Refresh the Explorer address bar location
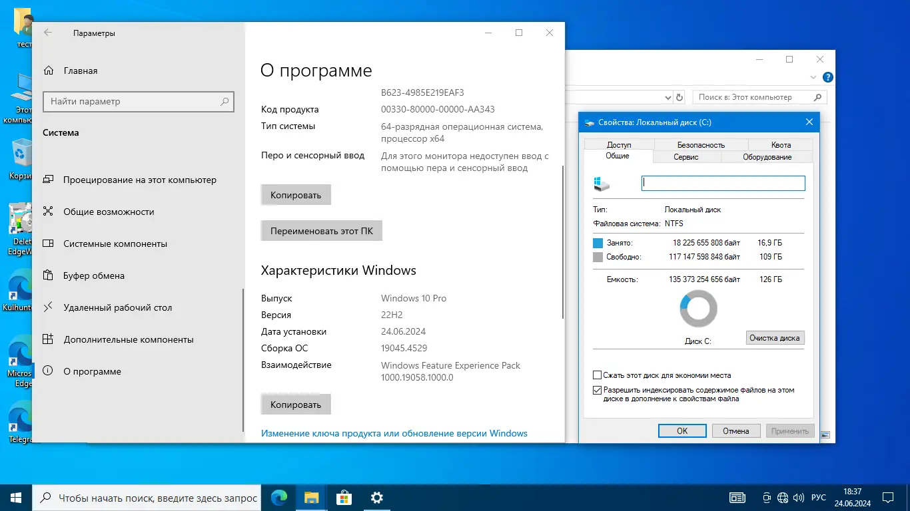Viewport: 910px width, 511px height. (x=680, y=97)
